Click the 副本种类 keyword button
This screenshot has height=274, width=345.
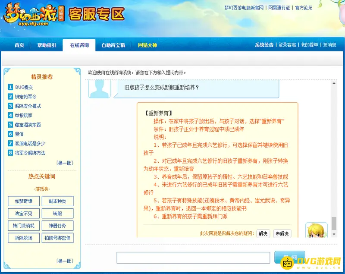pos(57,201)
